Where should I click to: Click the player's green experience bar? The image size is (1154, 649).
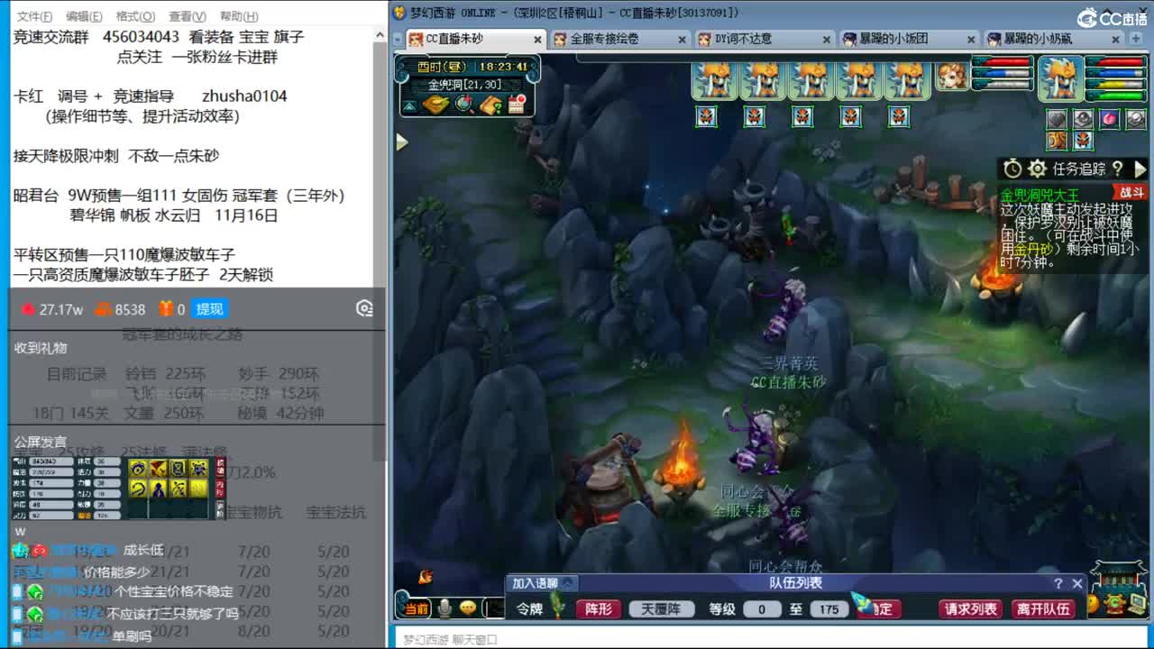click(x=1116, y=94)
